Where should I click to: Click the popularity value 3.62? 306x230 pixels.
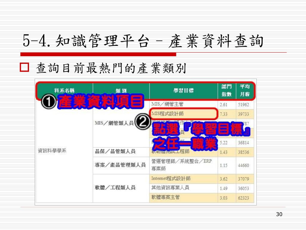(x=224, y=179)
